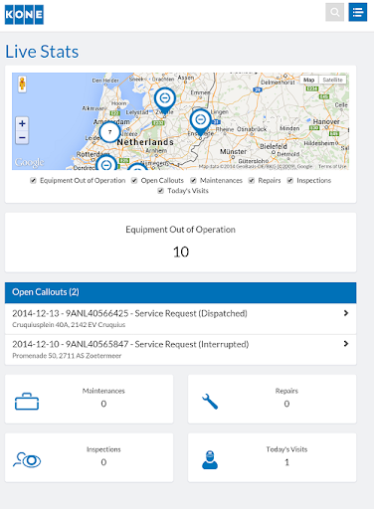The height and width of the screenshot is (509, 374).
Task: Open the Today's Visits technician tile
Action: [x=272, y=457]
